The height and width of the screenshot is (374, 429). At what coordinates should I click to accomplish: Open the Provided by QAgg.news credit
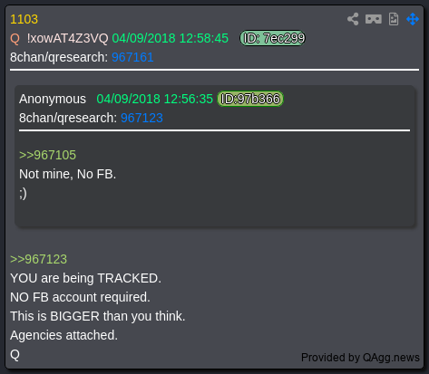360,358
